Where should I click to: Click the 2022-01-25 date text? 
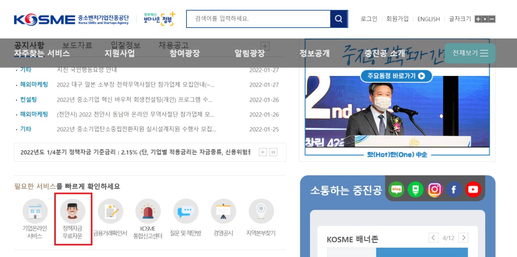[264, 129]
